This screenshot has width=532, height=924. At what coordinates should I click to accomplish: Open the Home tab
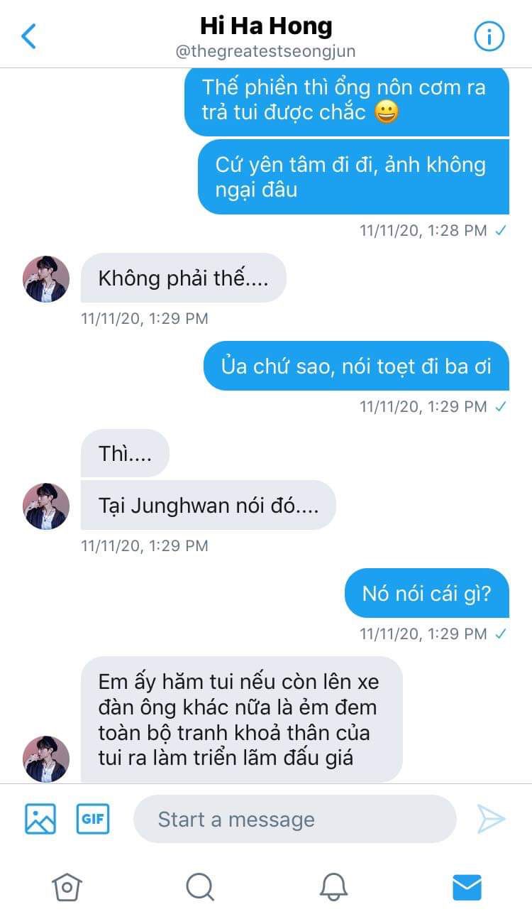click(x=67, y=886)
